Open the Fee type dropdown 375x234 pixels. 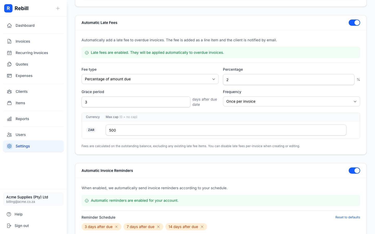(x=150, y=79)
